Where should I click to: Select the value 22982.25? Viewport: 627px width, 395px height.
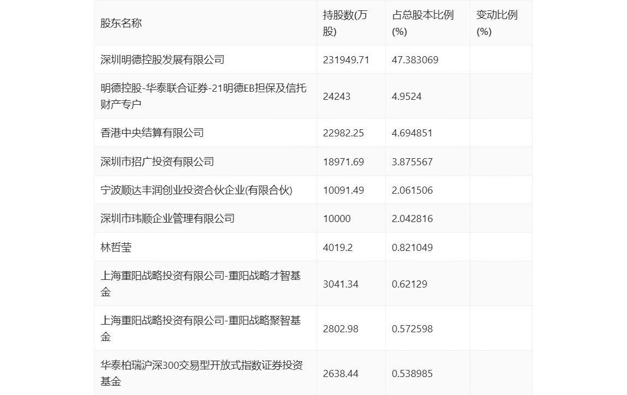click(344, 133)
